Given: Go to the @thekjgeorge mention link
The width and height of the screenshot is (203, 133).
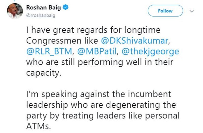Looking at the screenshot, I should (x=150, y=52).
